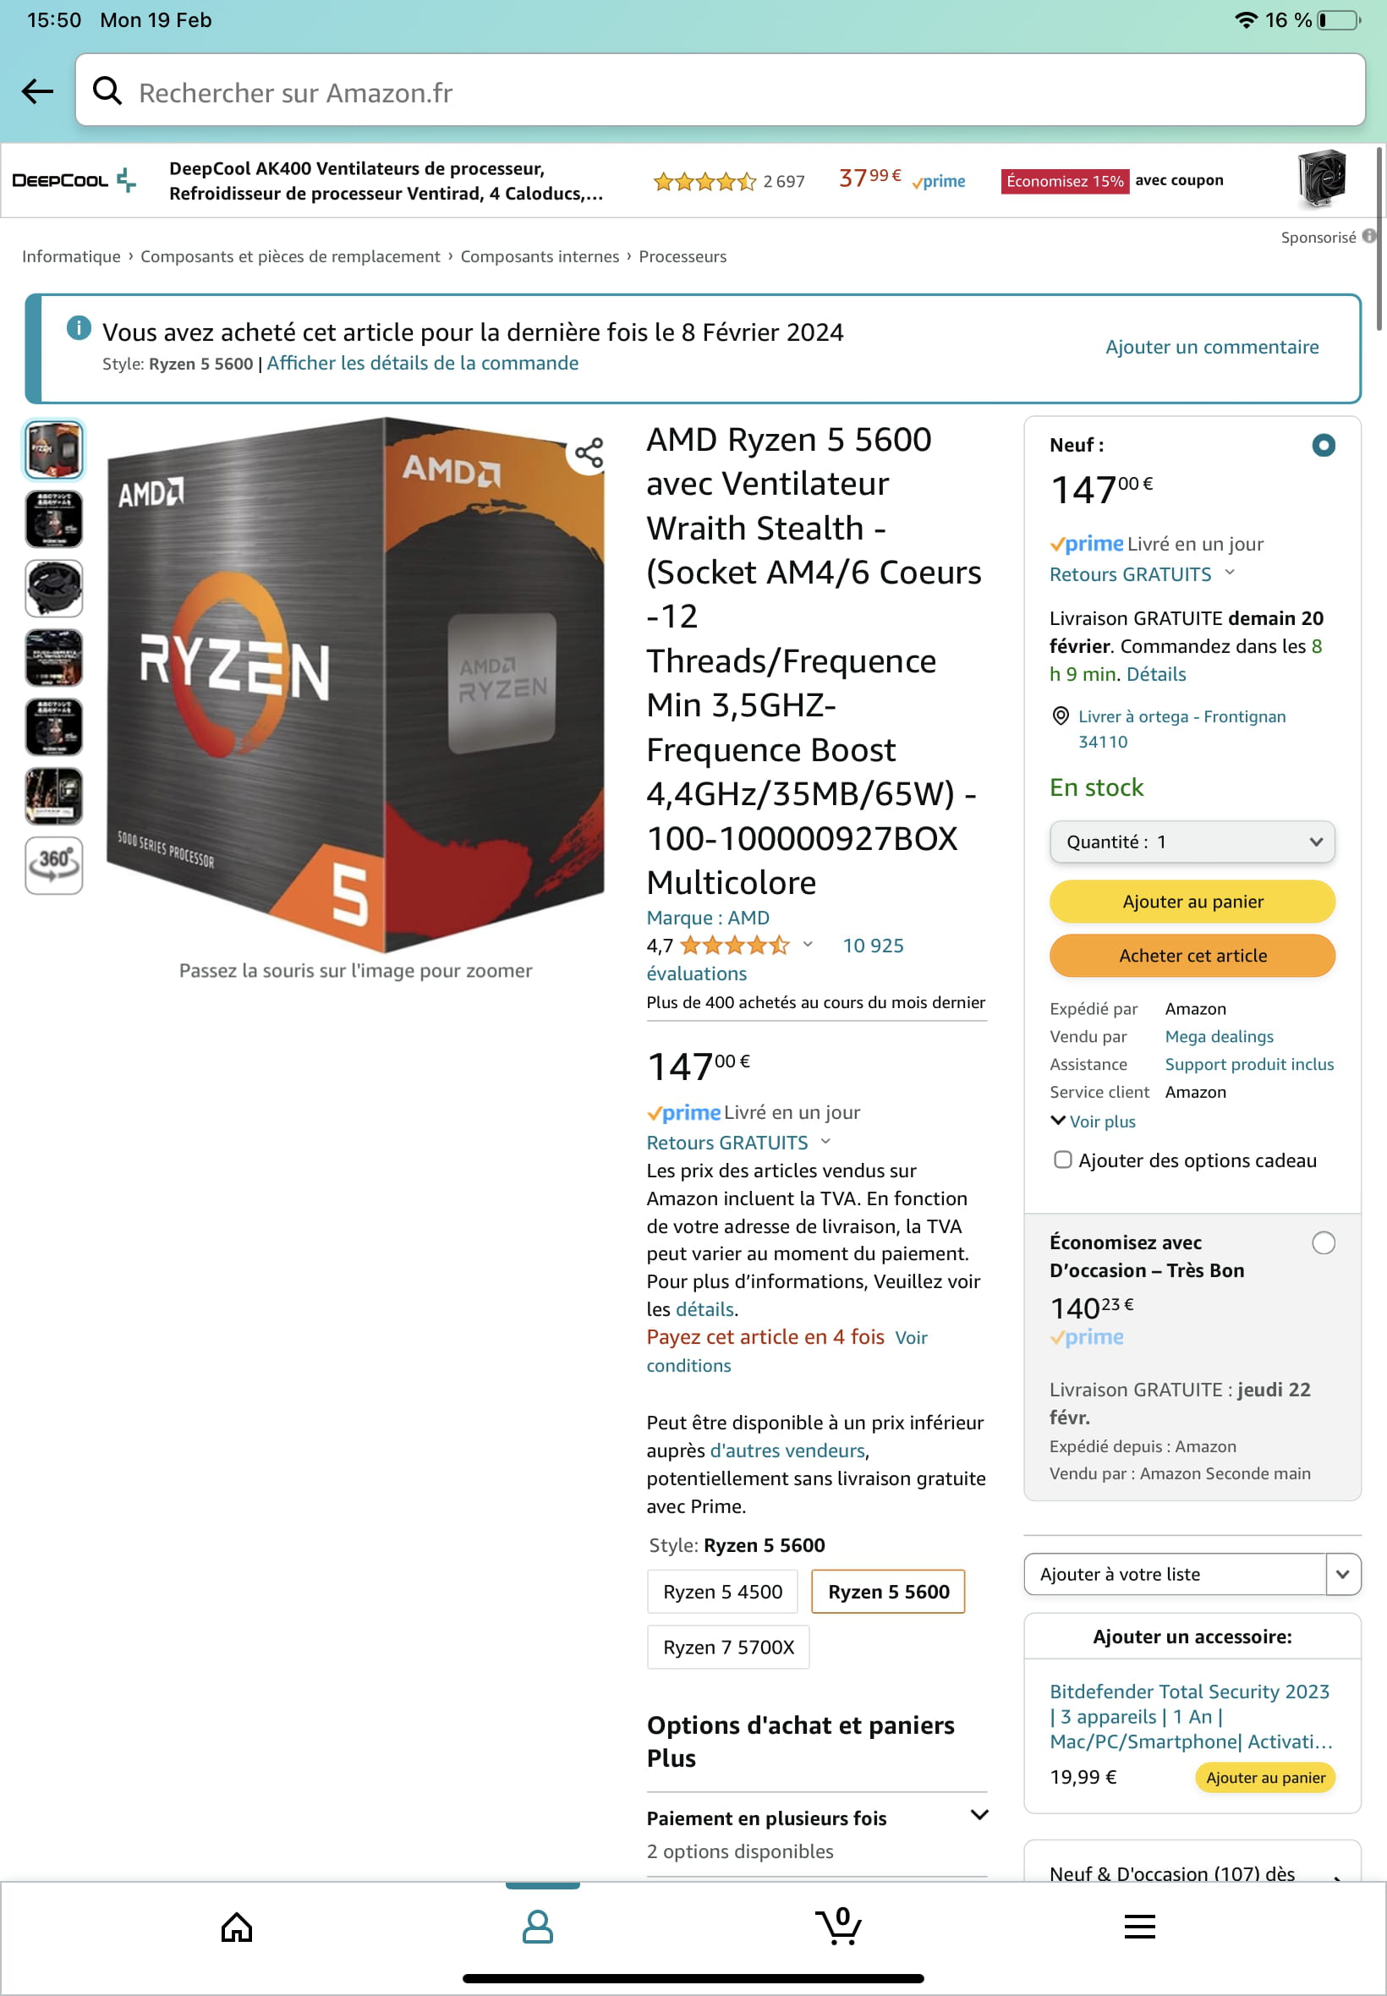This screenshot has width=1387, height=1996.
Task: Check Ajouter des options cadeau
Action: (1062, 1160)
